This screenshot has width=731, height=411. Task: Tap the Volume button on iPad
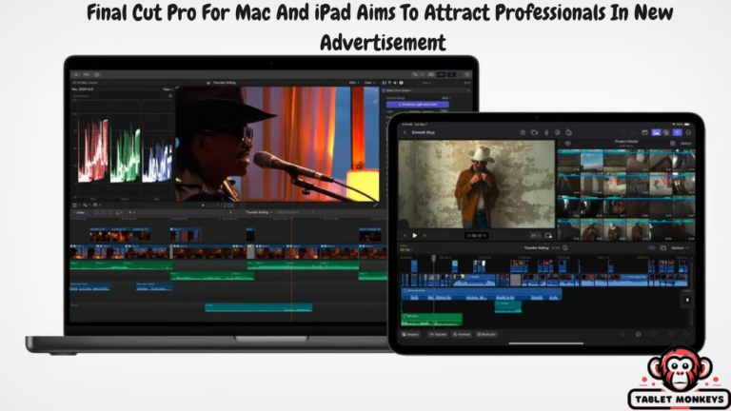click(x=438, y=335)
